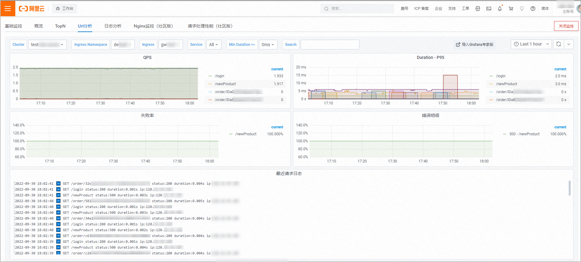The height and width of the screenshot is (262, 581).
Task: Expand the Ingress gw dropdown
Action: click(x=170, y=45)
